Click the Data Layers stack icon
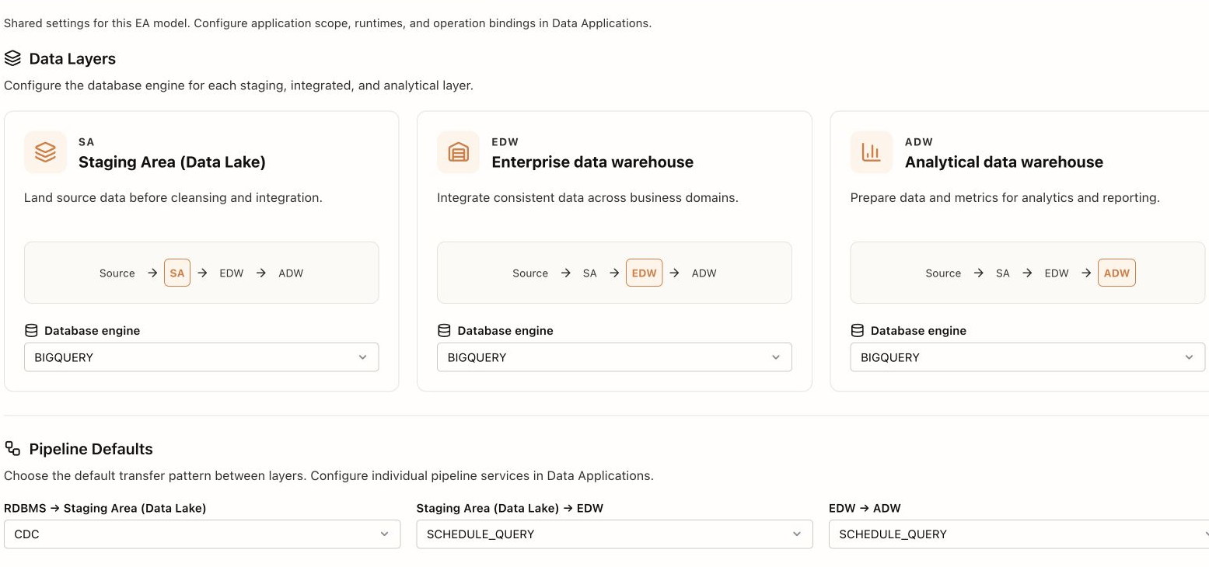The height and width of the screenshot is (567, 1209). click(12, 58)
